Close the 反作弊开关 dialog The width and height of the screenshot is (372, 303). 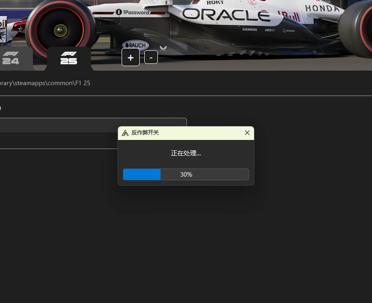[x=247, y=133]
